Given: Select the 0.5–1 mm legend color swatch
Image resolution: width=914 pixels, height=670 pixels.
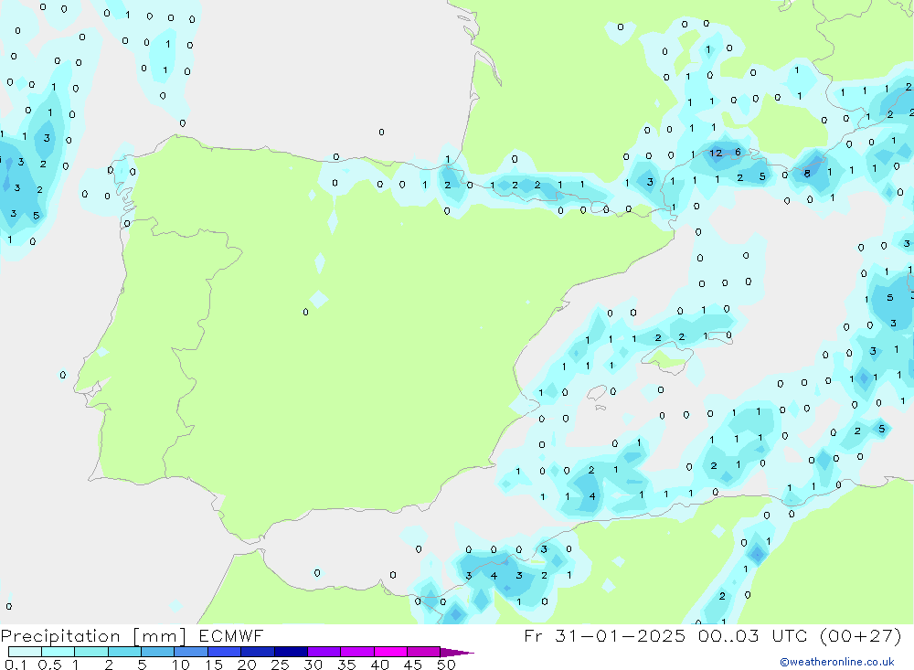Looking at the screenshot, I should pyautogui.click(x=58, y=652).
